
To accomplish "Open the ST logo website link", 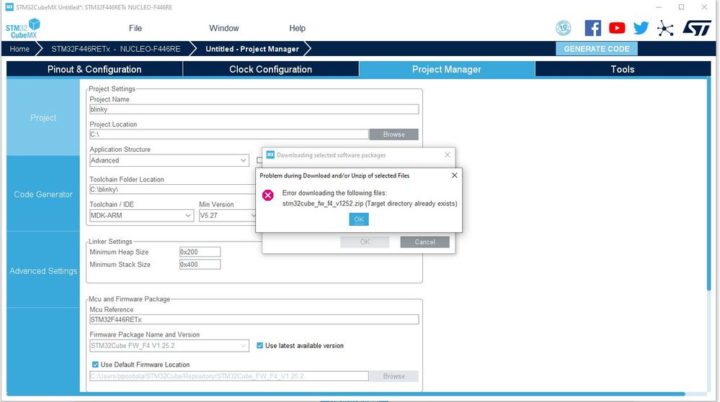I will point(697,28).
